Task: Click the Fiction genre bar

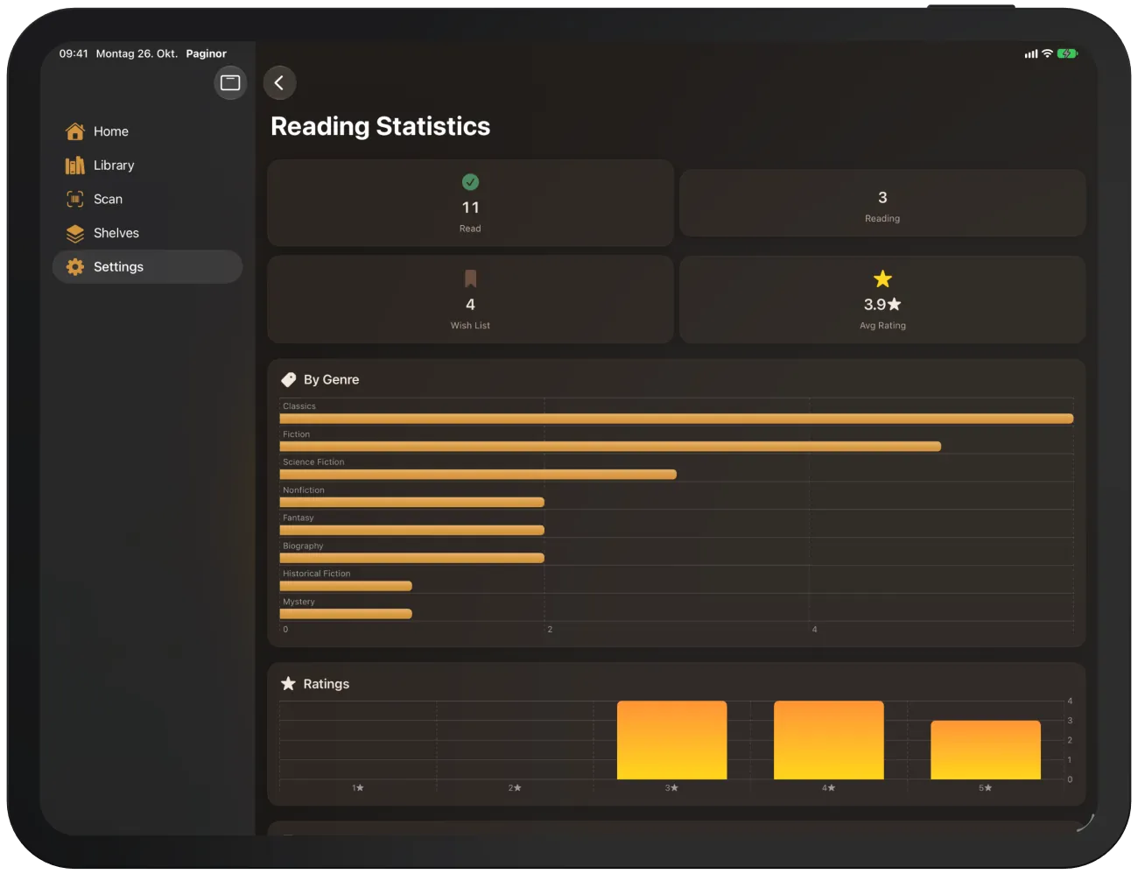Action: tap(610, 447)
